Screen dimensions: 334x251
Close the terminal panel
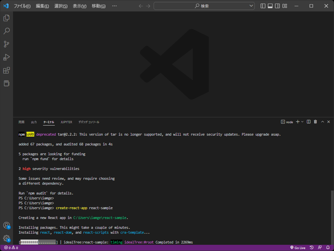(x=328, y=122)
